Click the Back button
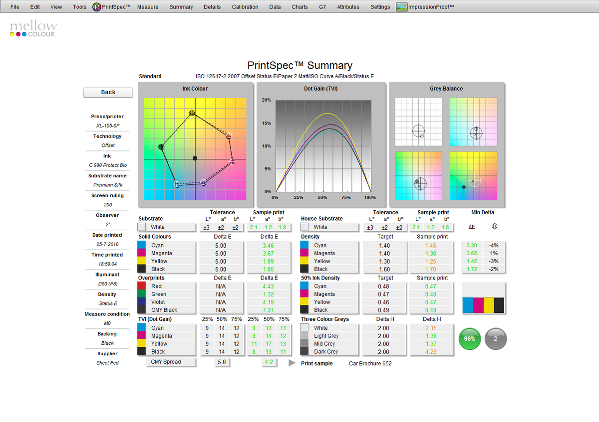Viewport: 599px width, 422px height. 108,92
